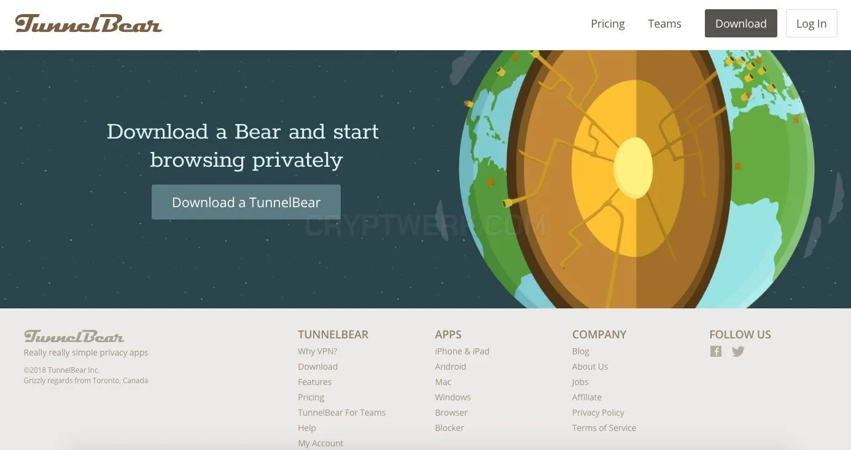The width and height of the screenshot is (851, 450).
Task: Click the COMPANY footer column heading
Action: (599, 335)
